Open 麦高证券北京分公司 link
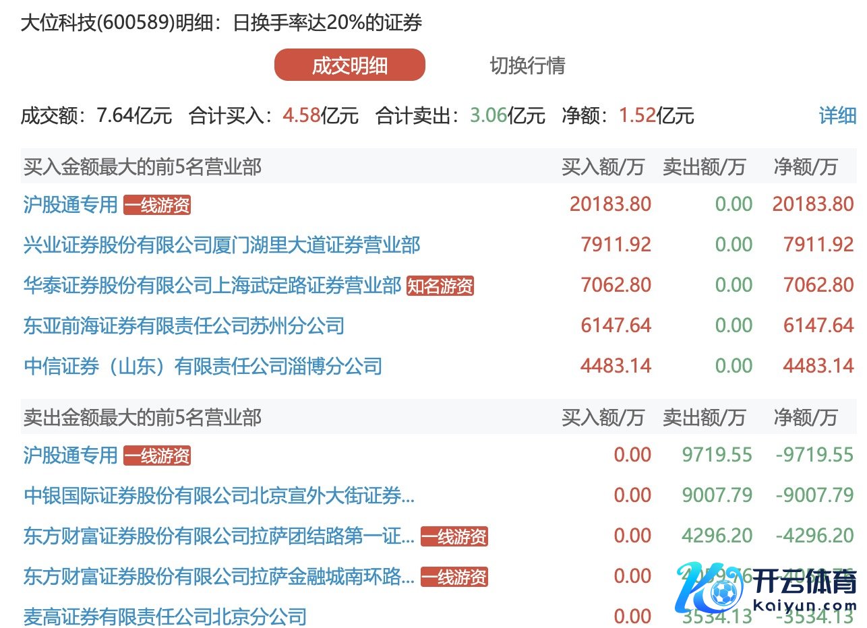The image size is (867, 628). tap(165, 617)
